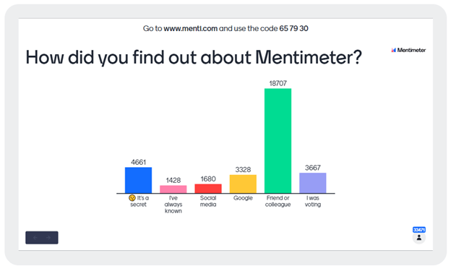Click the shushing emoji beside It's a secret
The height and width of the screenshot is (269, 451).
tap(132, 198)
